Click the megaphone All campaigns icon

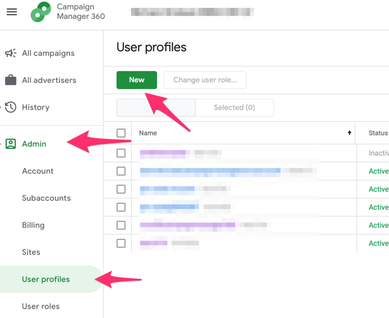tap(11, 53)
